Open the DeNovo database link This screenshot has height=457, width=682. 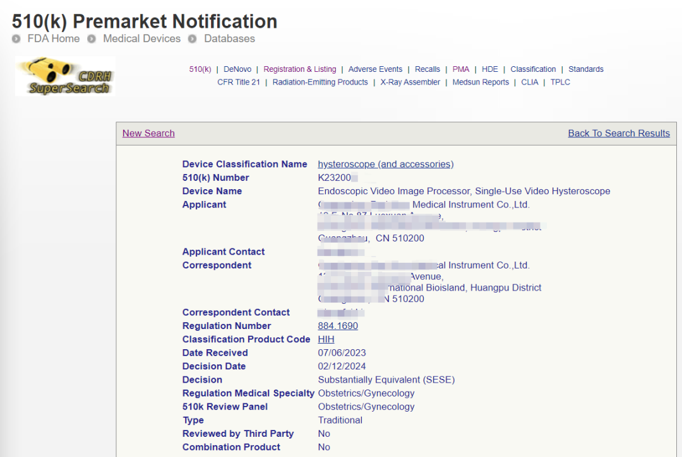point(237,69)
